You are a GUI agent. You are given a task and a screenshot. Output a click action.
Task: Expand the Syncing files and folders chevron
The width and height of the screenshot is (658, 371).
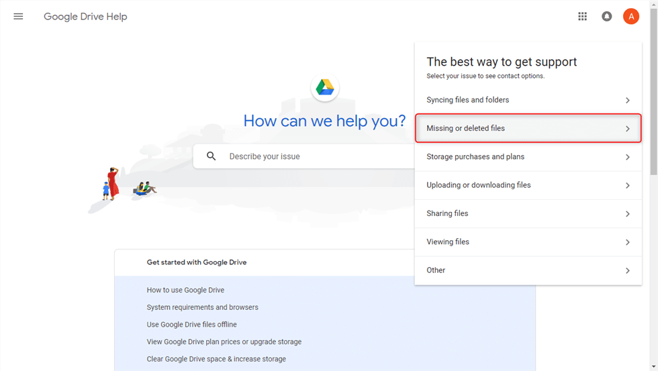point(628,101)
